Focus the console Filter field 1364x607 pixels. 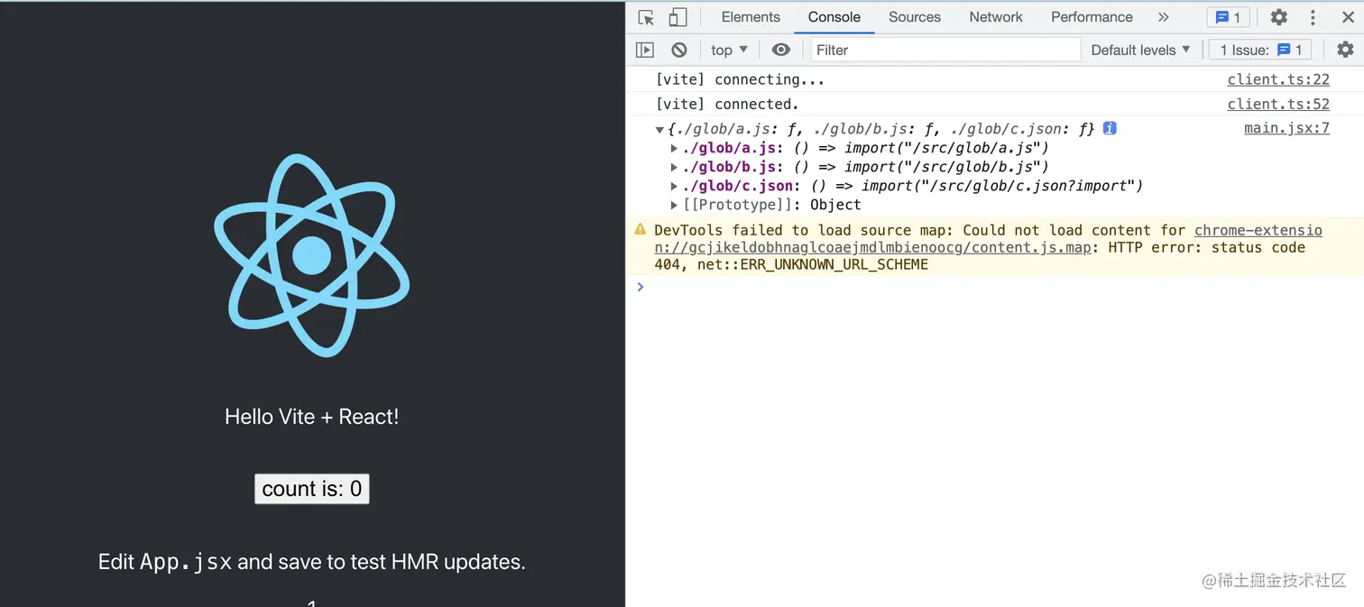pyautogui.click(x=945, y=50)
